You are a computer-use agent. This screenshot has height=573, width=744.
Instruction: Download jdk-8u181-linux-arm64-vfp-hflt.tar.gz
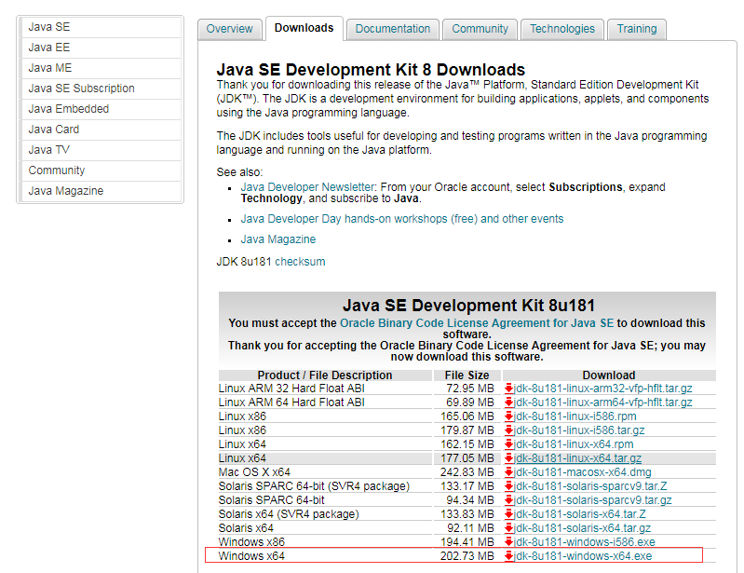click(x=603, y=402)
